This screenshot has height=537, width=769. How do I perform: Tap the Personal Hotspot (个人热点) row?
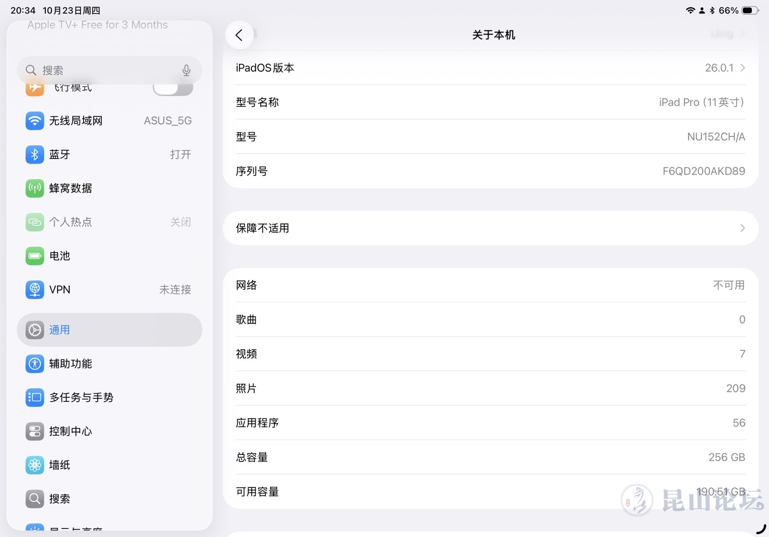coord(109,222)
